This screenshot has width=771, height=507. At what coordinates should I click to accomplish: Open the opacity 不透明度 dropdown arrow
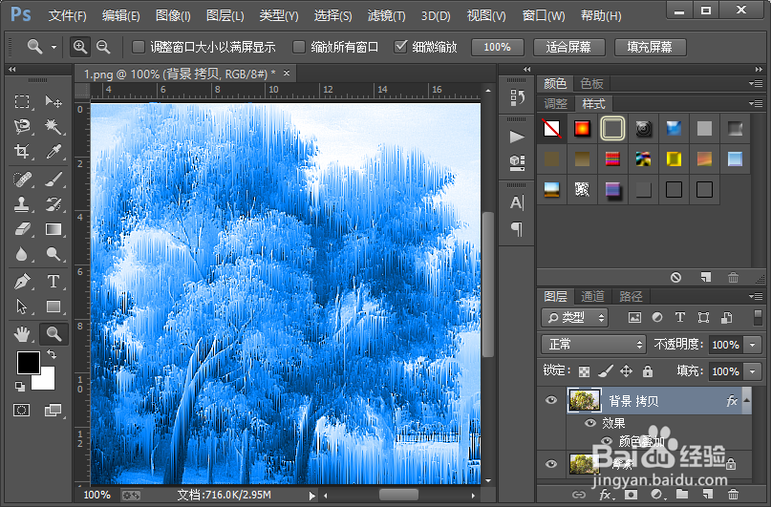(752, 345)
